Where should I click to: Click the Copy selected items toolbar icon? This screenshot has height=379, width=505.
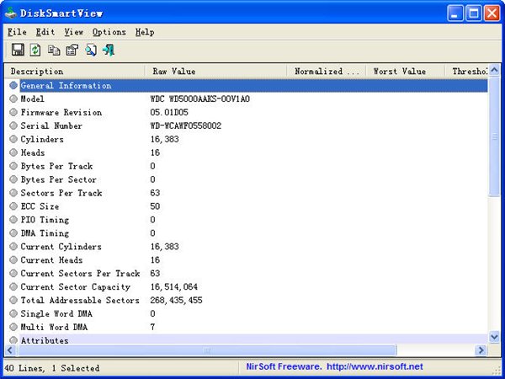click(54, 51)
